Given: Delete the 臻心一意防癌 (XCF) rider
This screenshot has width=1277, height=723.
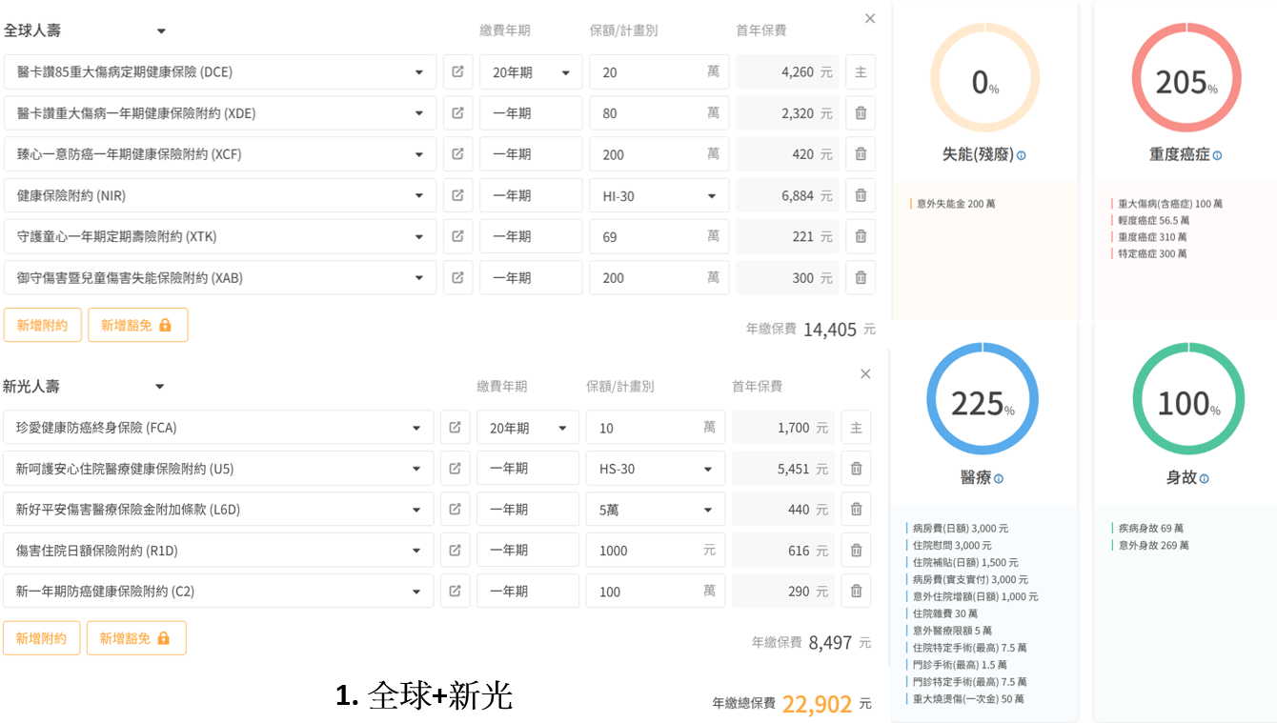Looking at the screenshot, I should pos(861,154).
